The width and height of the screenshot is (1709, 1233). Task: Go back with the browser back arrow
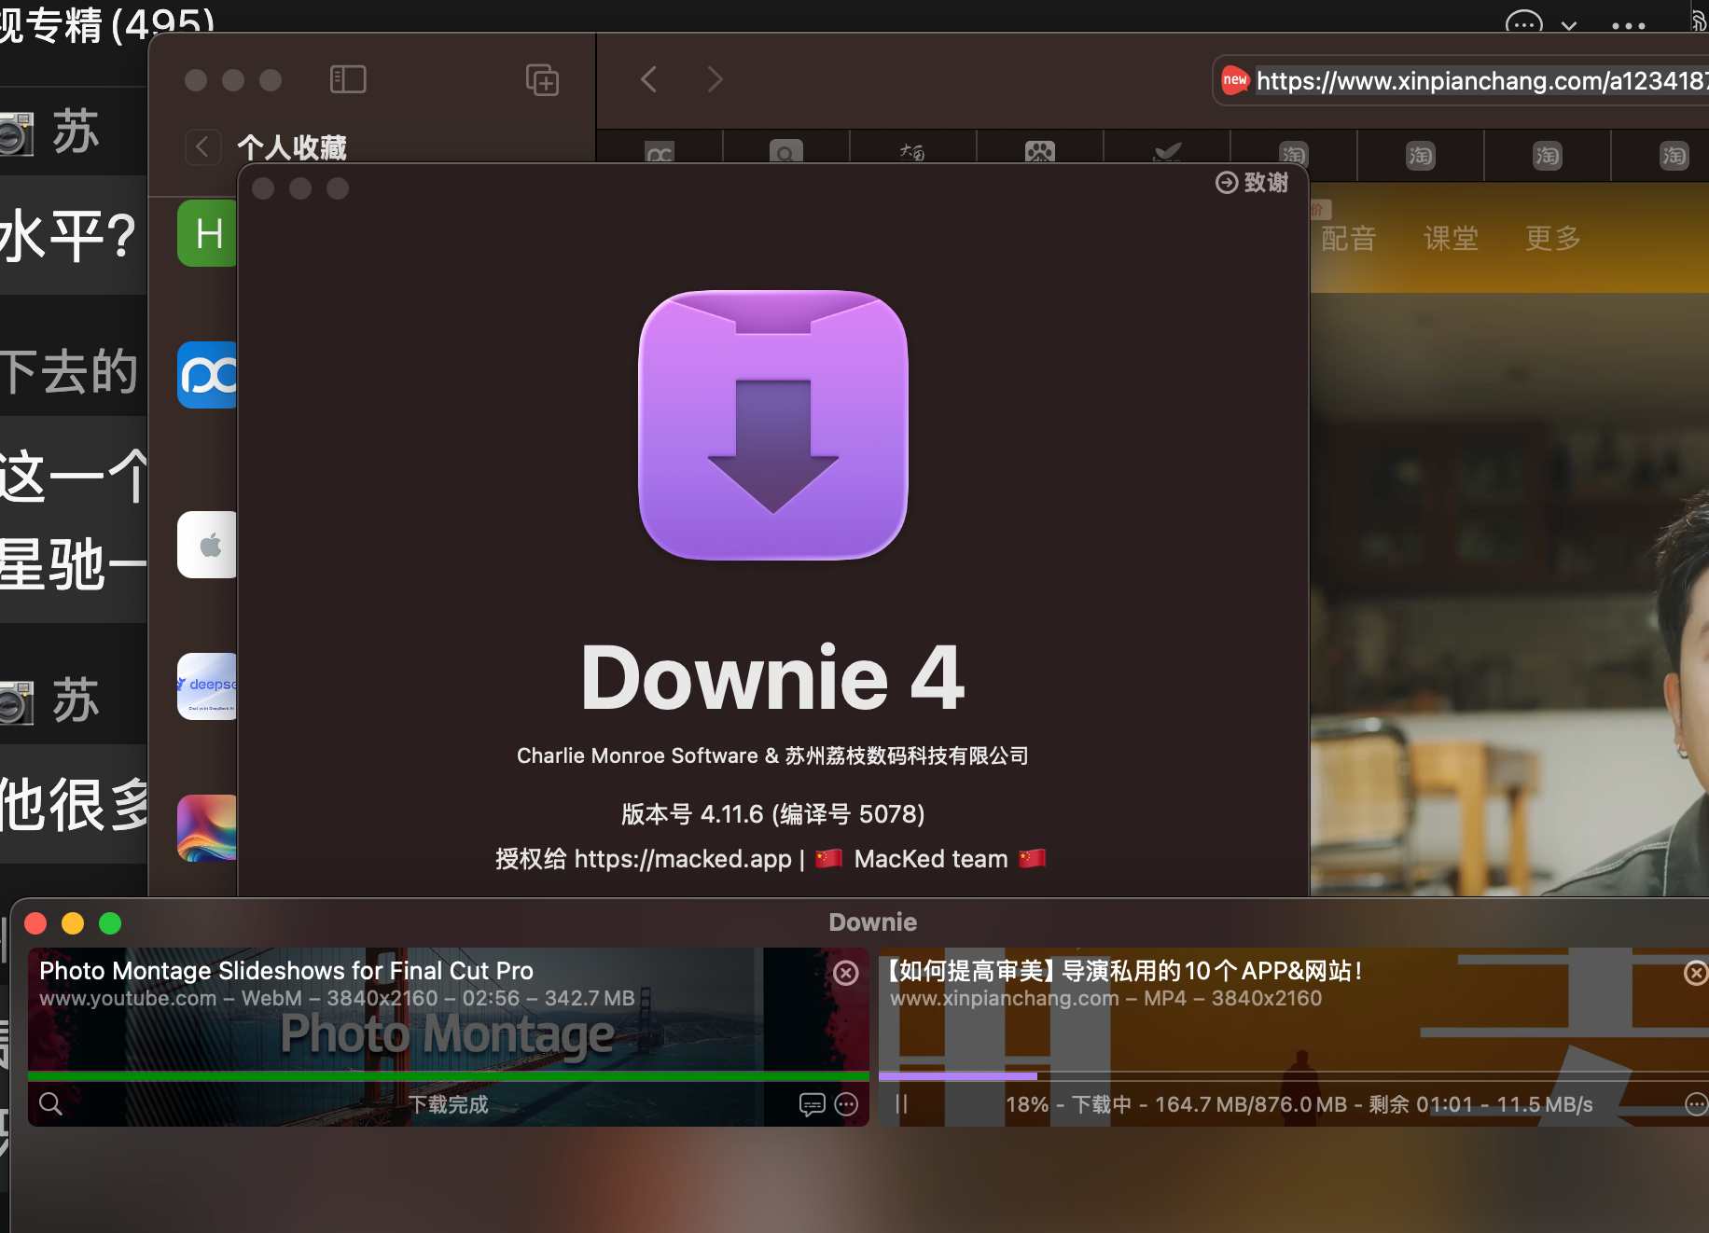(x=649, y=79)
